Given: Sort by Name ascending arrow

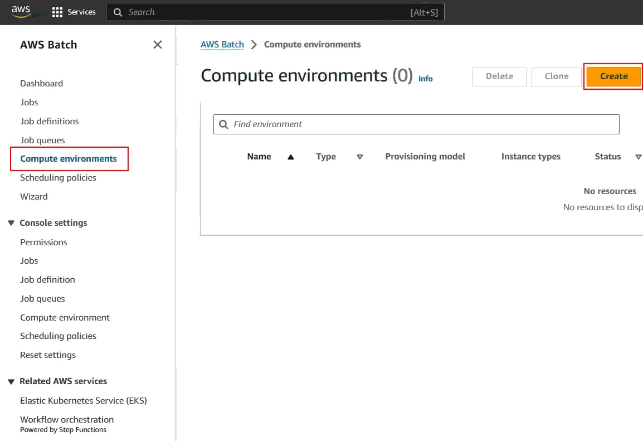Looking at the screenshot, I should click(291, 157).
